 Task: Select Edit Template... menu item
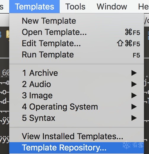pyautogui.click(x=77, y=44)
